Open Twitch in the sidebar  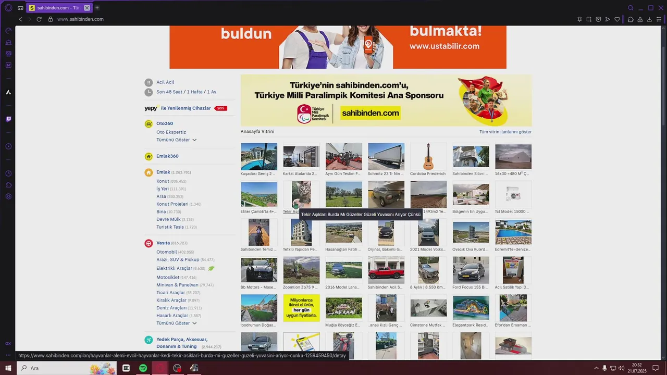click(x=8, y=119)
